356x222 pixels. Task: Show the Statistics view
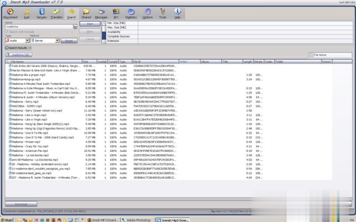pos(131,13)
